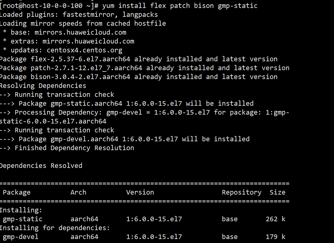Click the Repository column header
This screenshot has height=243, width=334.
242,192
